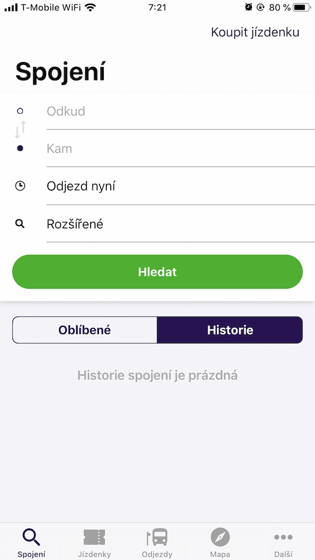Screen dimensions: 315x560
Task: Switch to Oblíbené segment
Action: click(x=85, y=330)
